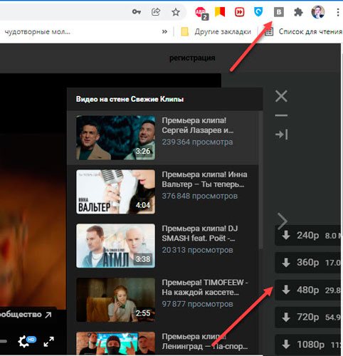The width and height of the screenshot is (343, 356).
Task: Download video in 720p
Action: click(x=309, y=317)
